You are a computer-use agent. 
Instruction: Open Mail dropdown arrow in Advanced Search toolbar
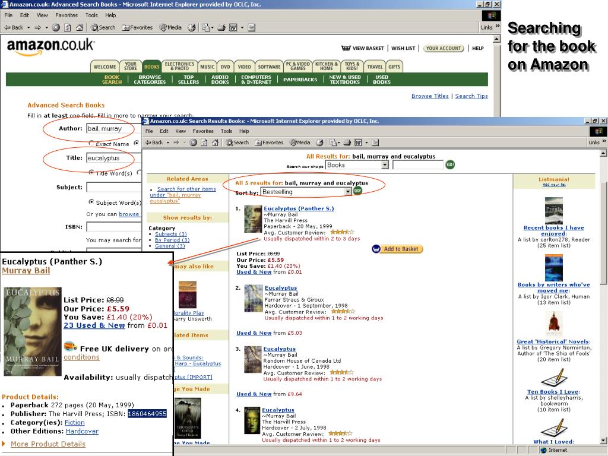212,27
